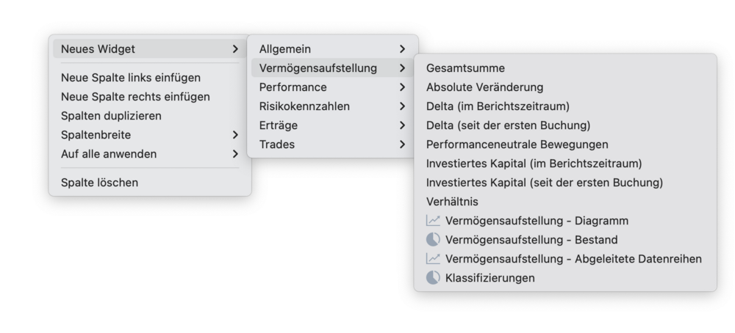735x333 pixels.
Task: Click line chart icon beside Vermögensaufstellung - Diagramm
Action: point(434,221)
